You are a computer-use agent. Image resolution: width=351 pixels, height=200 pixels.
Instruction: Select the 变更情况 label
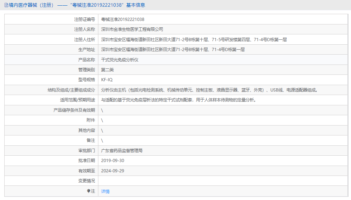point(87,181)
